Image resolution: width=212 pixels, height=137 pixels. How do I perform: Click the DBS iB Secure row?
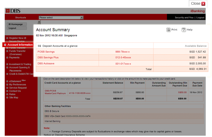pos(123,111)
